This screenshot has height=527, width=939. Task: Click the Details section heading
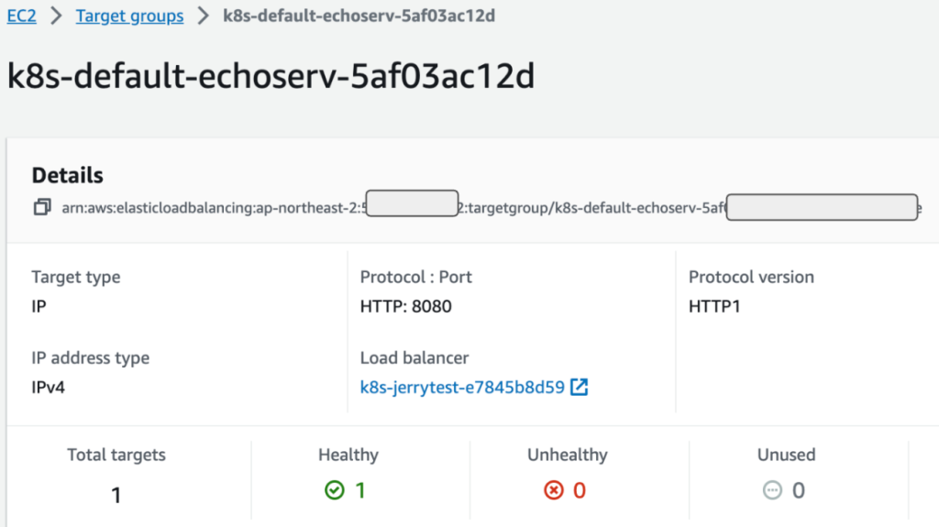click(x=68, y=176)
